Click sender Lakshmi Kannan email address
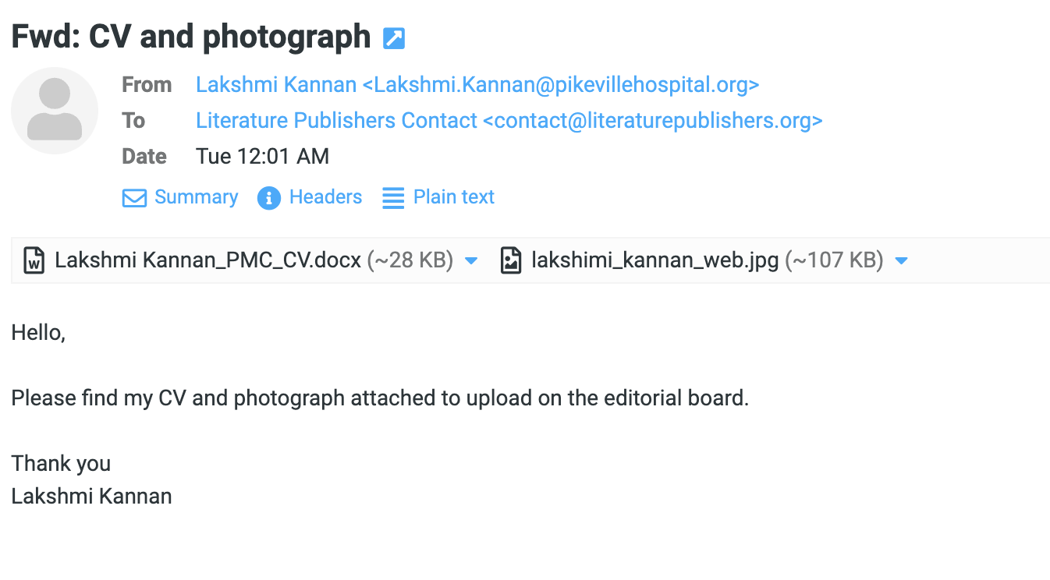The height and width of the screenshot is (580, 1050). point(477,84)
